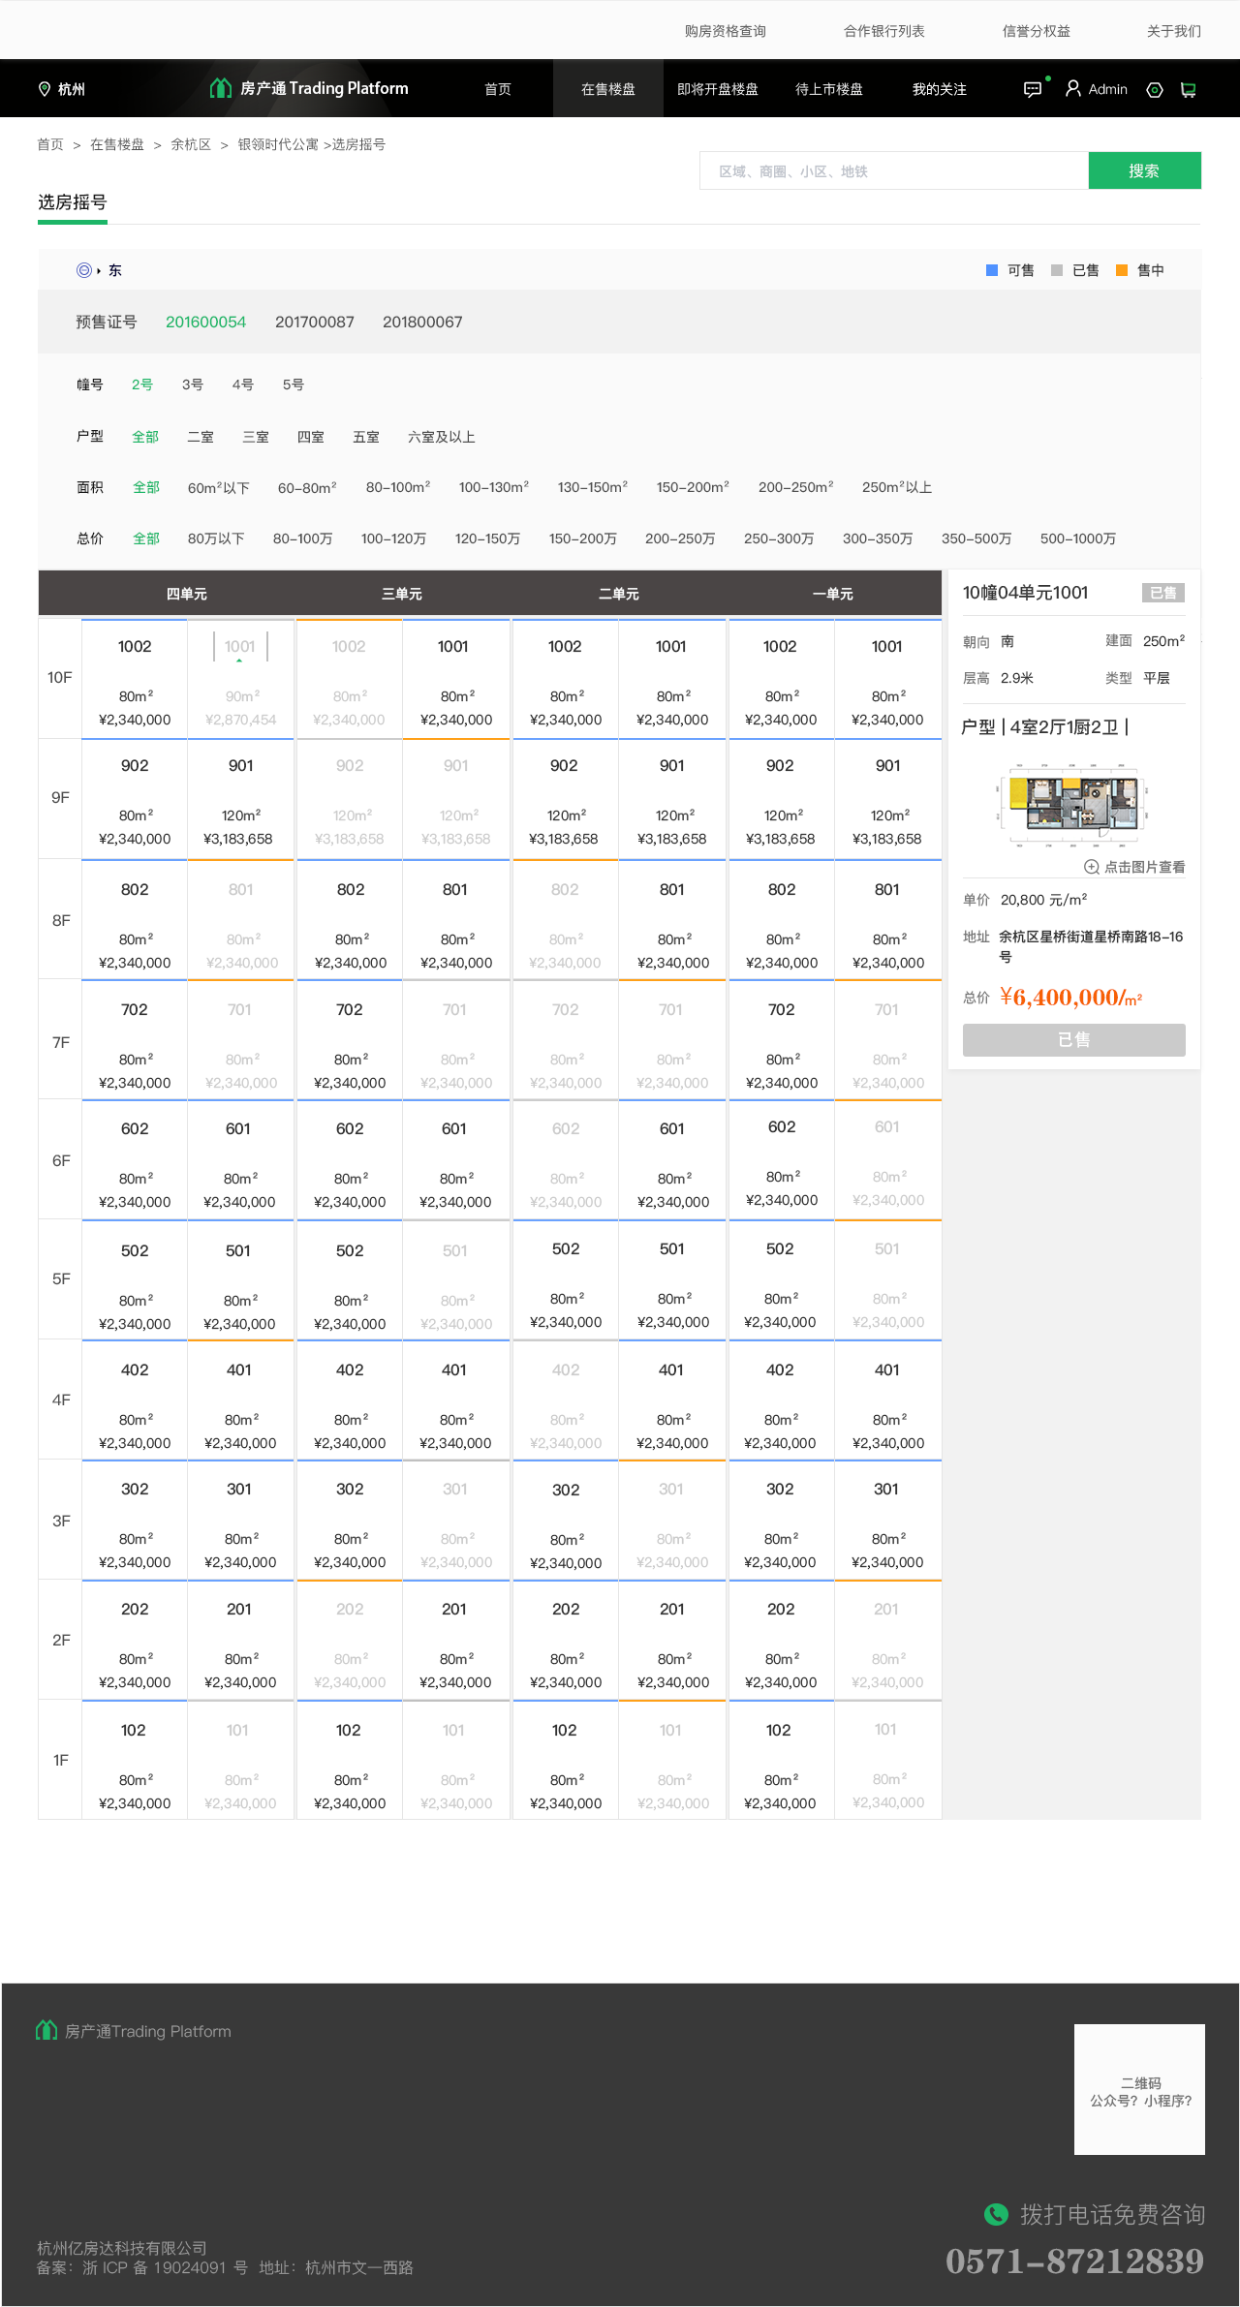Click 余杭区 in the breadcrumb
The height and width of the screenshot is (2307, 1240).
pos(191,144)
